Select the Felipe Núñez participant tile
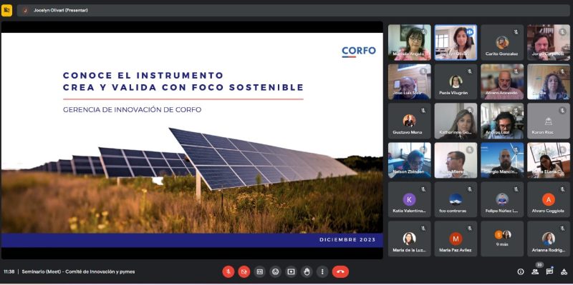Screen dimensions: 573x285 502,200
